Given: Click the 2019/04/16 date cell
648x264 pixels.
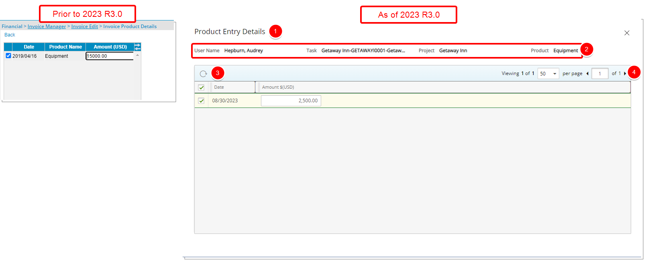Looking at the screenshot, I should pos(24,56).
